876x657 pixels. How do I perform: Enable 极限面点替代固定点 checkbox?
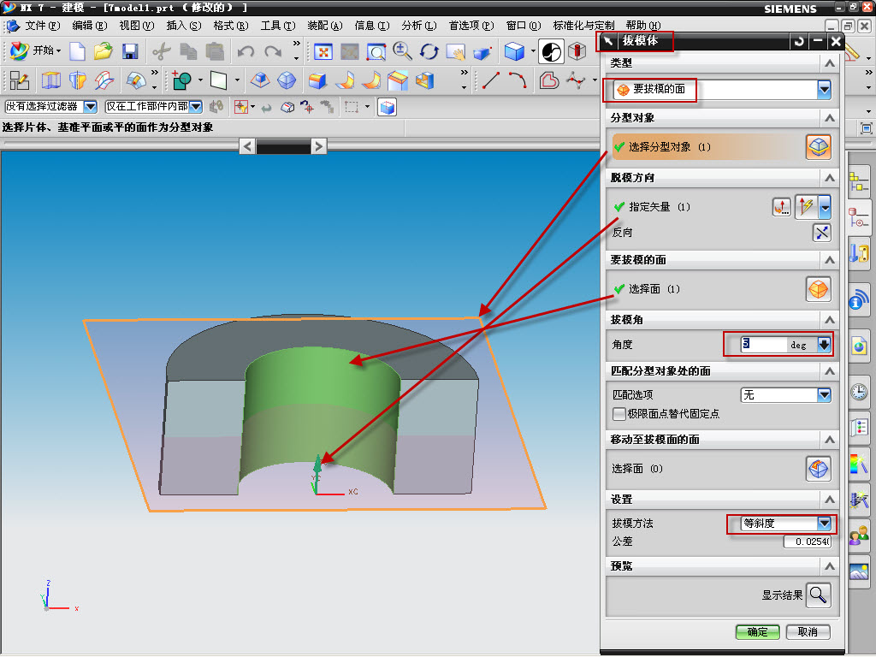pyautogui.click(x=619, y=414)
